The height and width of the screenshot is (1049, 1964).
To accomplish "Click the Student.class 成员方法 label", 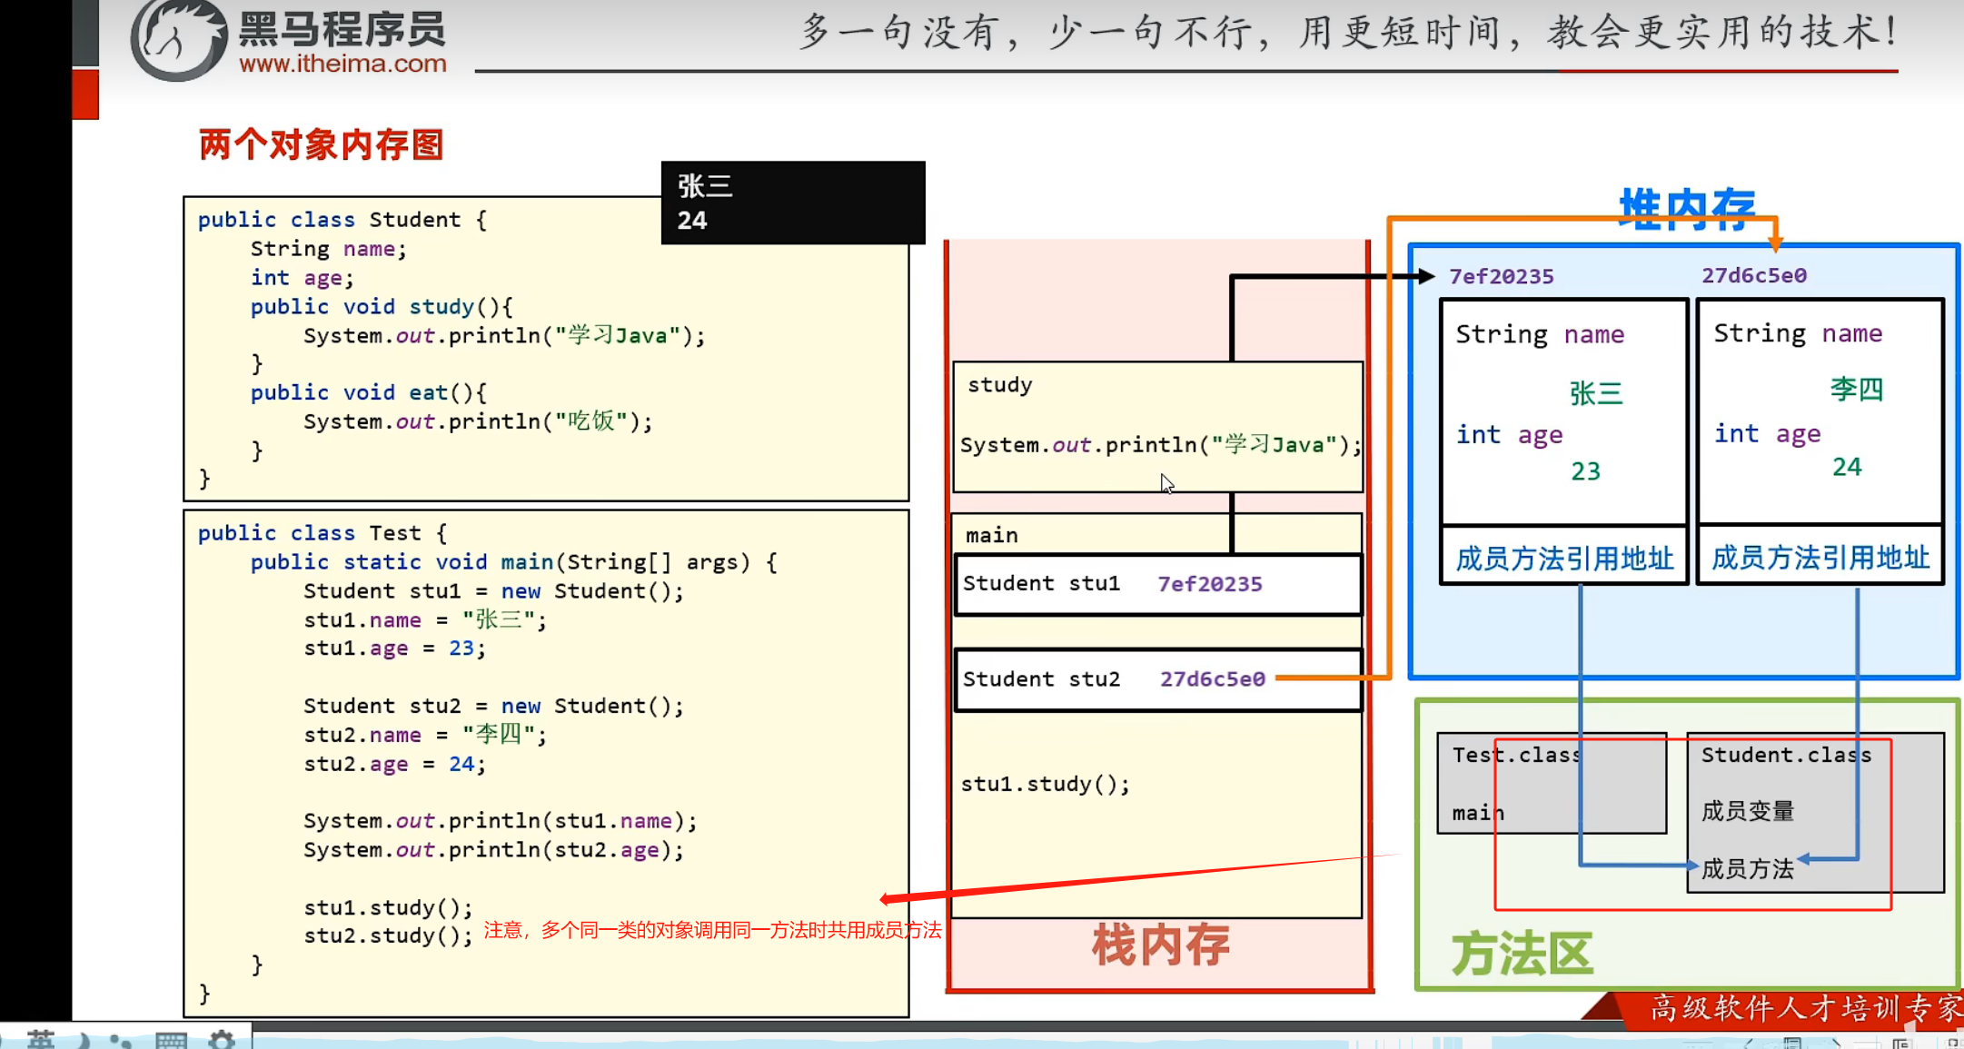I will [1746, 869].
